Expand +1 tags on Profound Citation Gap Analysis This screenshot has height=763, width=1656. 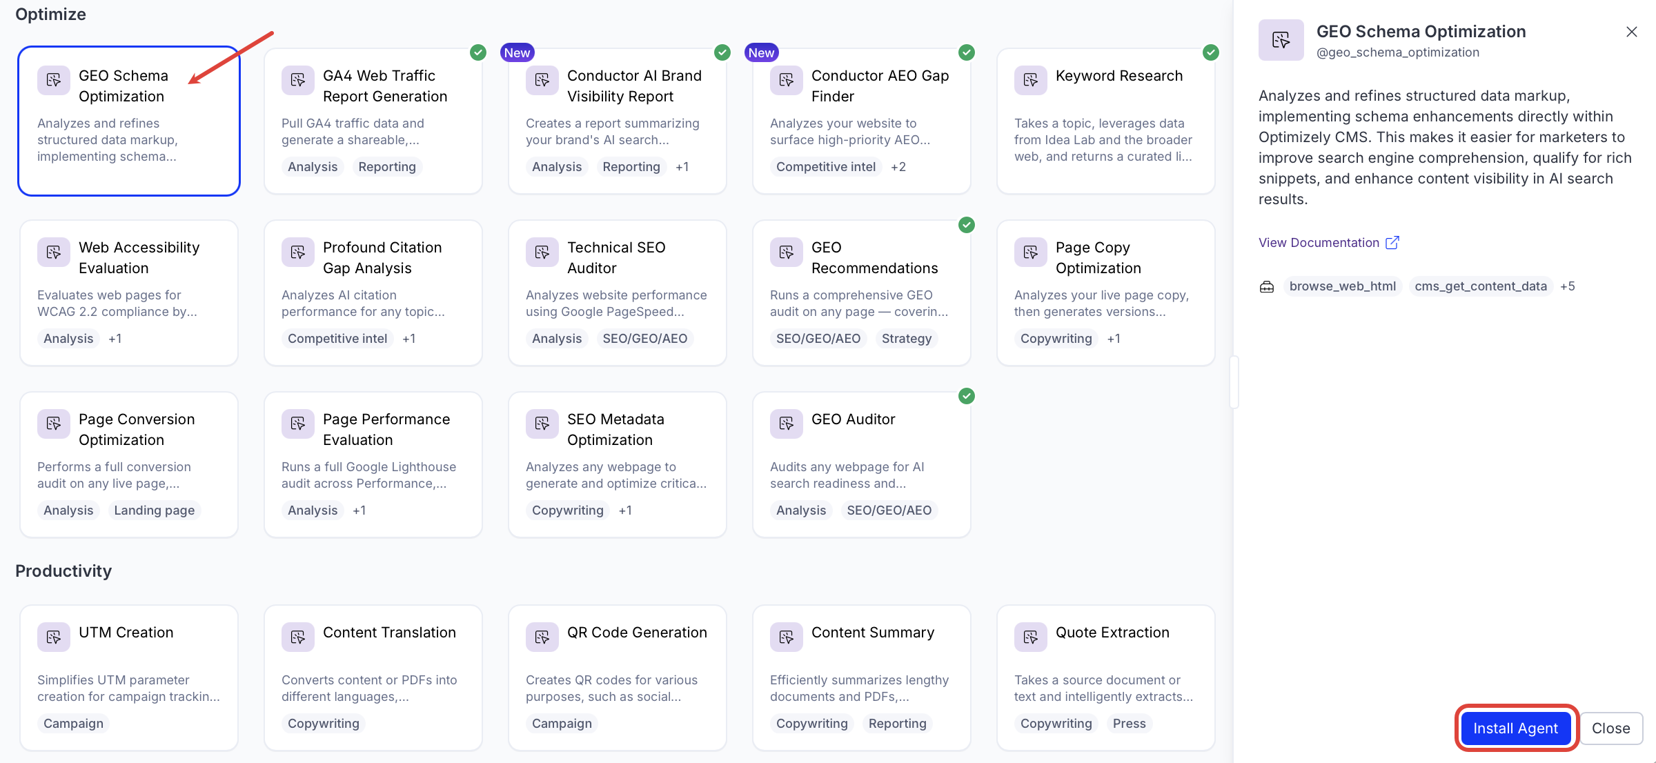[408, 339]
